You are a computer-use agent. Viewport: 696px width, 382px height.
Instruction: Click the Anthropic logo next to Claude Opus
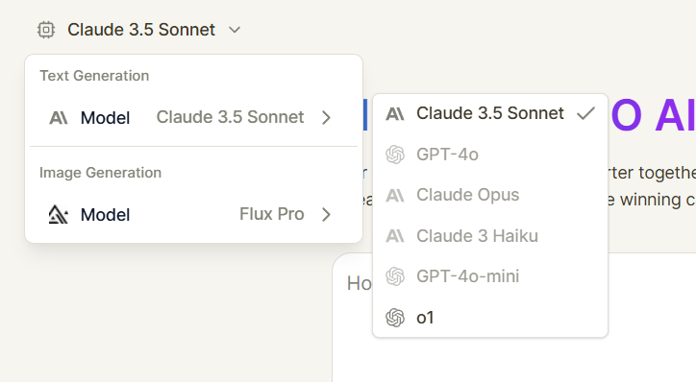395,195
